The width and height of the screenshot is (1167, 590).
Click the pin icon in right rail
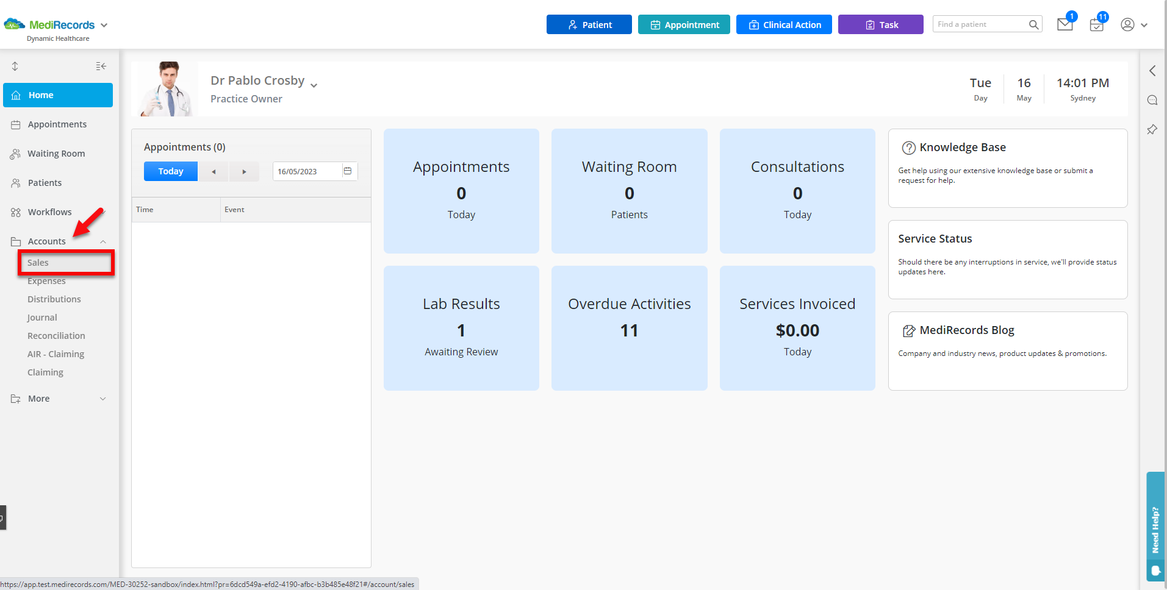tap(1152, 129)
